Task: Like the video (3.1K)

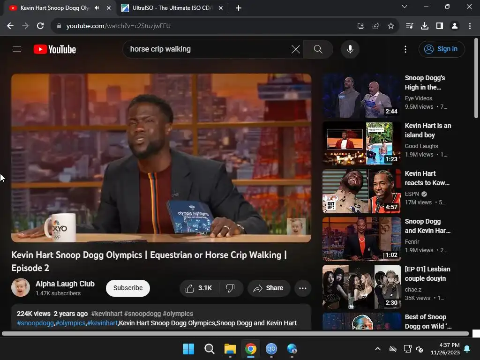Action: (199, 288)
